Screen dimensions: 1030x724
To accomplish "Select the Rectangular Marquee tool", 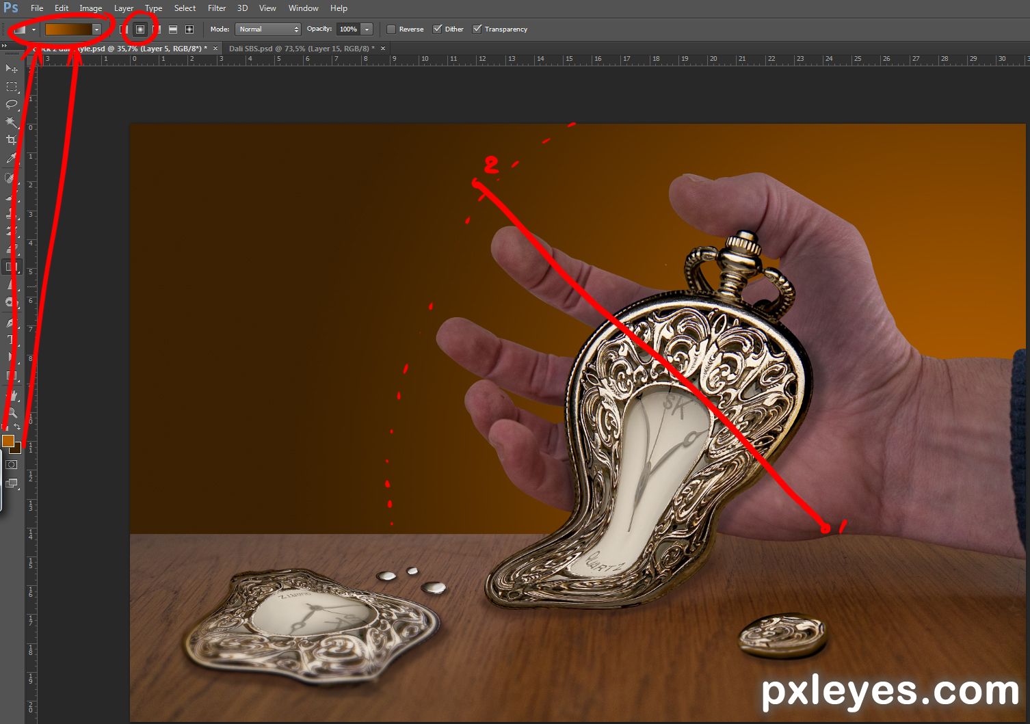I will [12, 87].
